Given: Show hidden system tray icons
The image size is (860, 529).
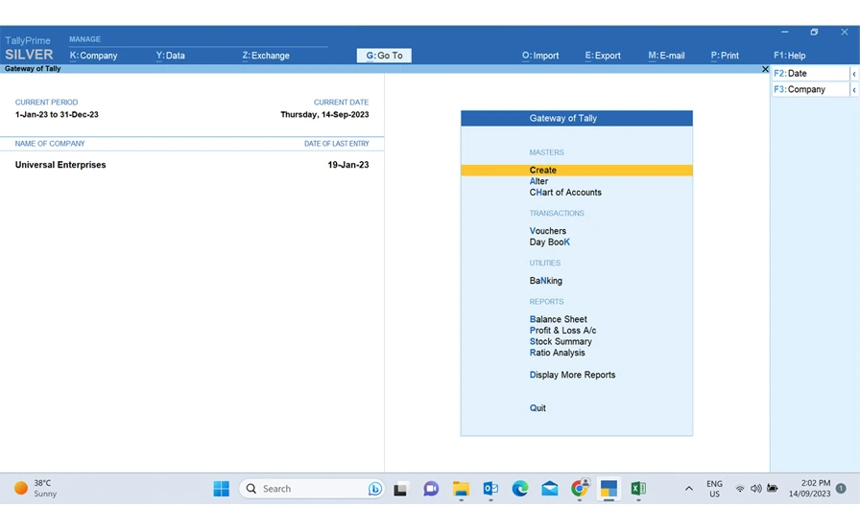Looking at the screenshot, I should [689, 489].
